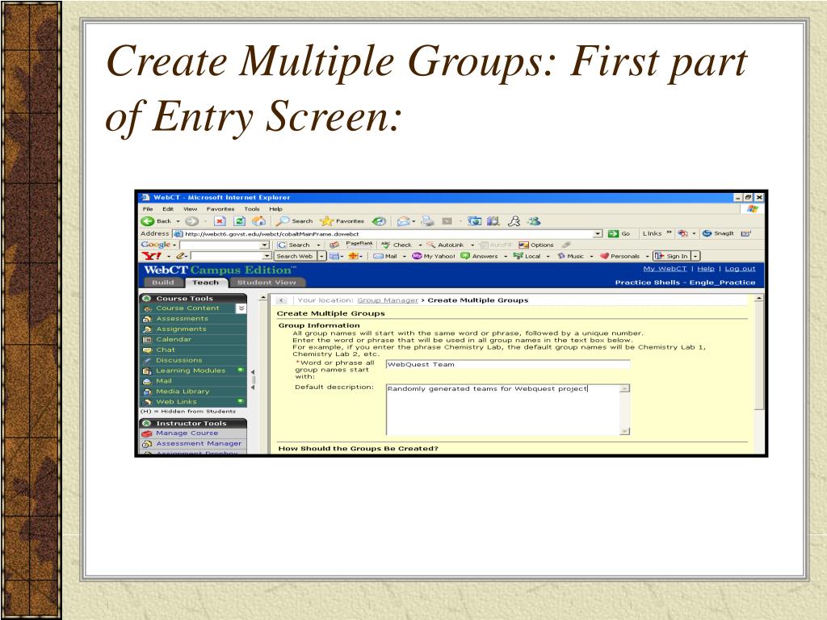Open the Yahoo search box dropdown

coord(267,256)
